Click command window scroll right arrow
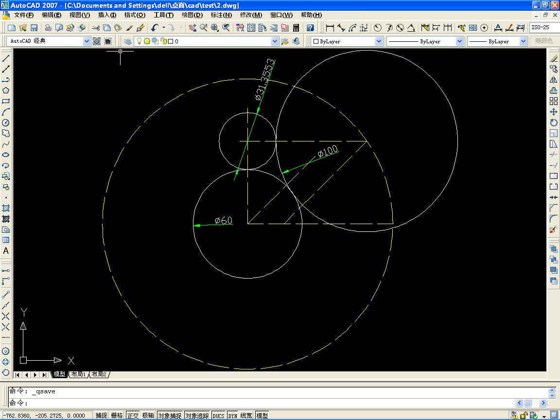The width and height of the screenshot is (560, 420). pyautogui.click(x=543, y=403)
